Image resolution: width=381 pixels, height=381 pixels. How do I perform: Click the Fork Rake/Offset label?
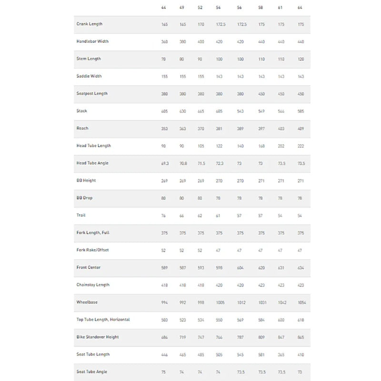(x=92, y=250)
